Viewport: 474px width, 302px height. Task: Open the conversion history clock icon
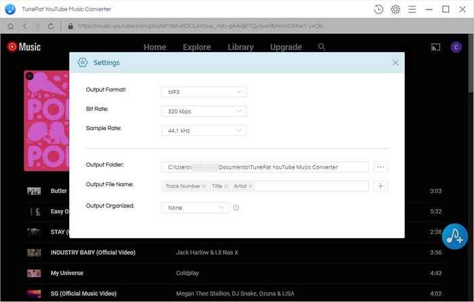tap(379, 9)
